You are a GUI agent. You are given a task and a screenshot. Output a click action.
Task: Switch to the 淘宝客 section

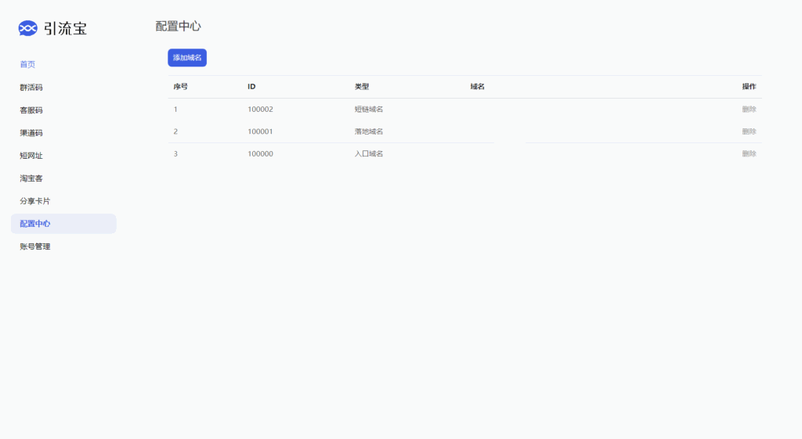pos(31,178)
